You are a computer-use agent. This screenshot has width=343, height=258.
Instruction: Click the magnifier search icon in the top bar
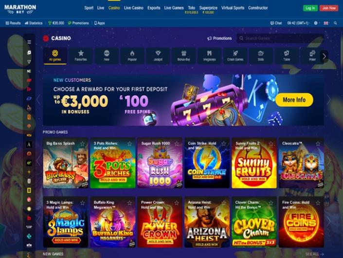click(x=335, y=23)
